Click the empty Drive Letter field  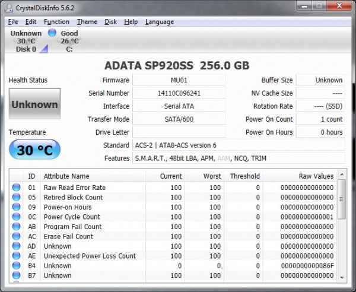(x=179, y=132)
